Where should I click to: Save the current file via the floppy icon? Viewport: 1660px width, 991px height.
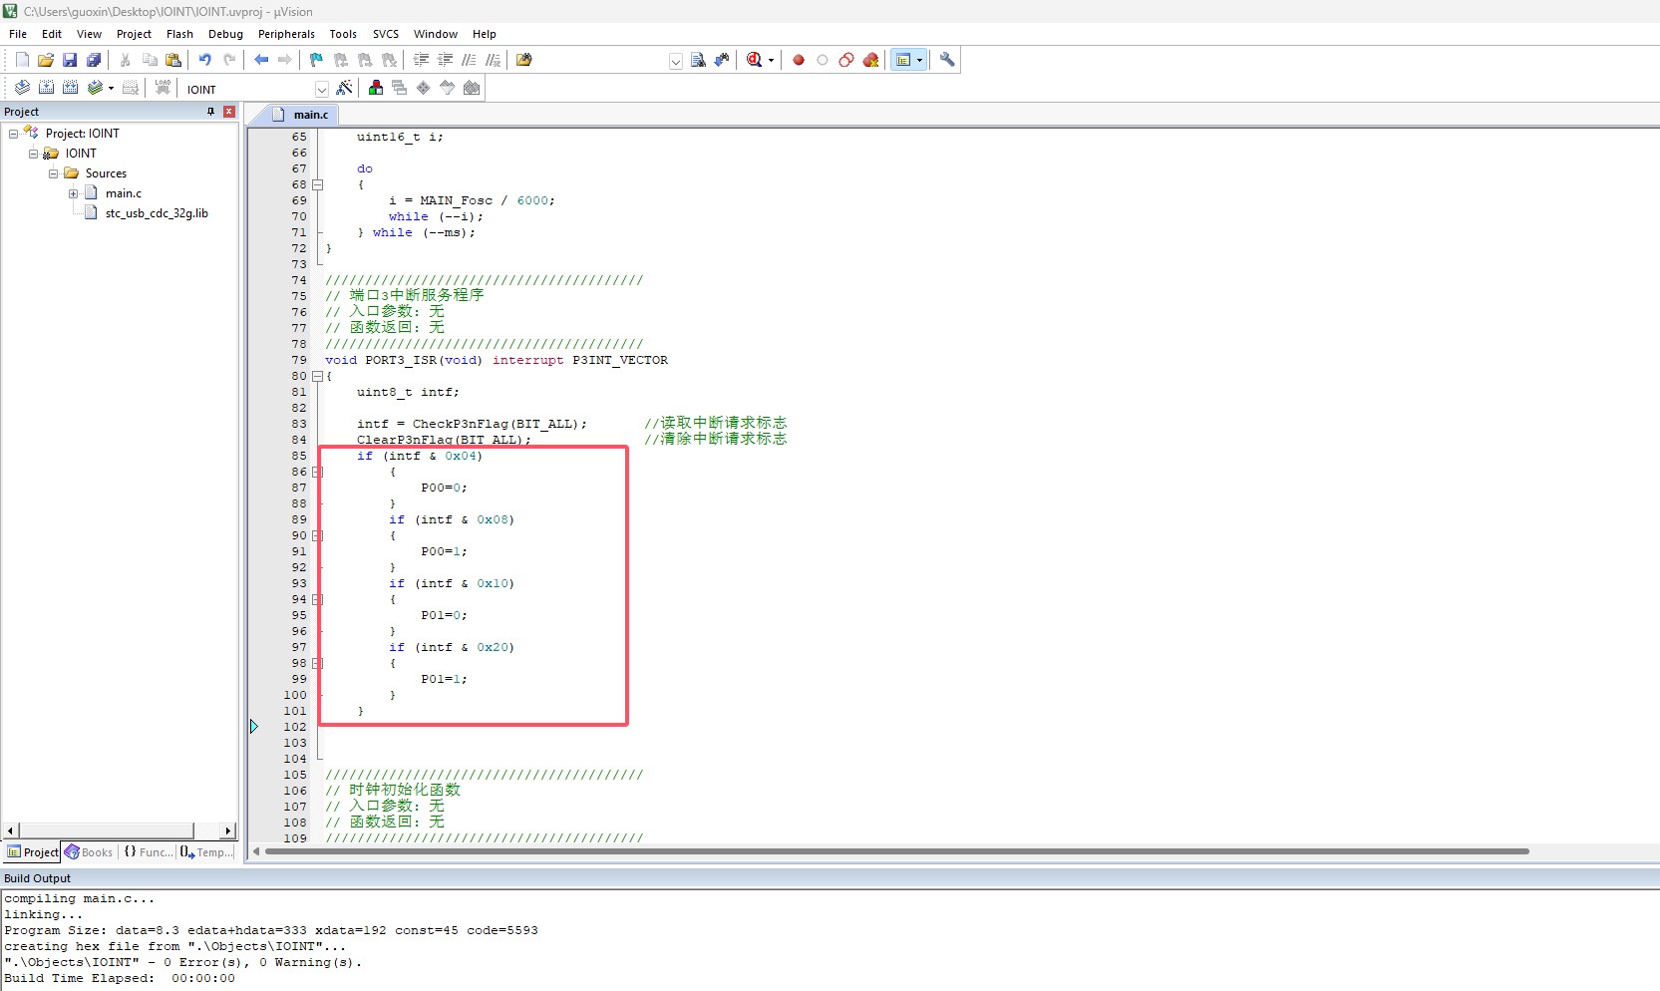pyautogui.click(x=70, y=60)
